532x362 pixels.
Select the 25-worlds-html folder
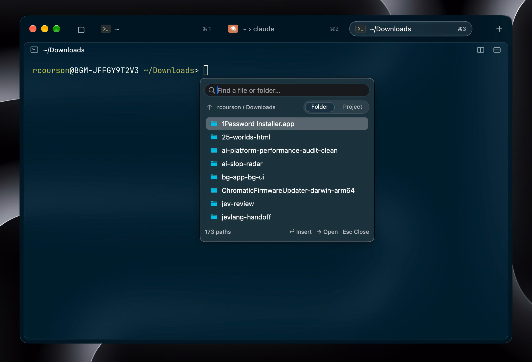[287, 137]
